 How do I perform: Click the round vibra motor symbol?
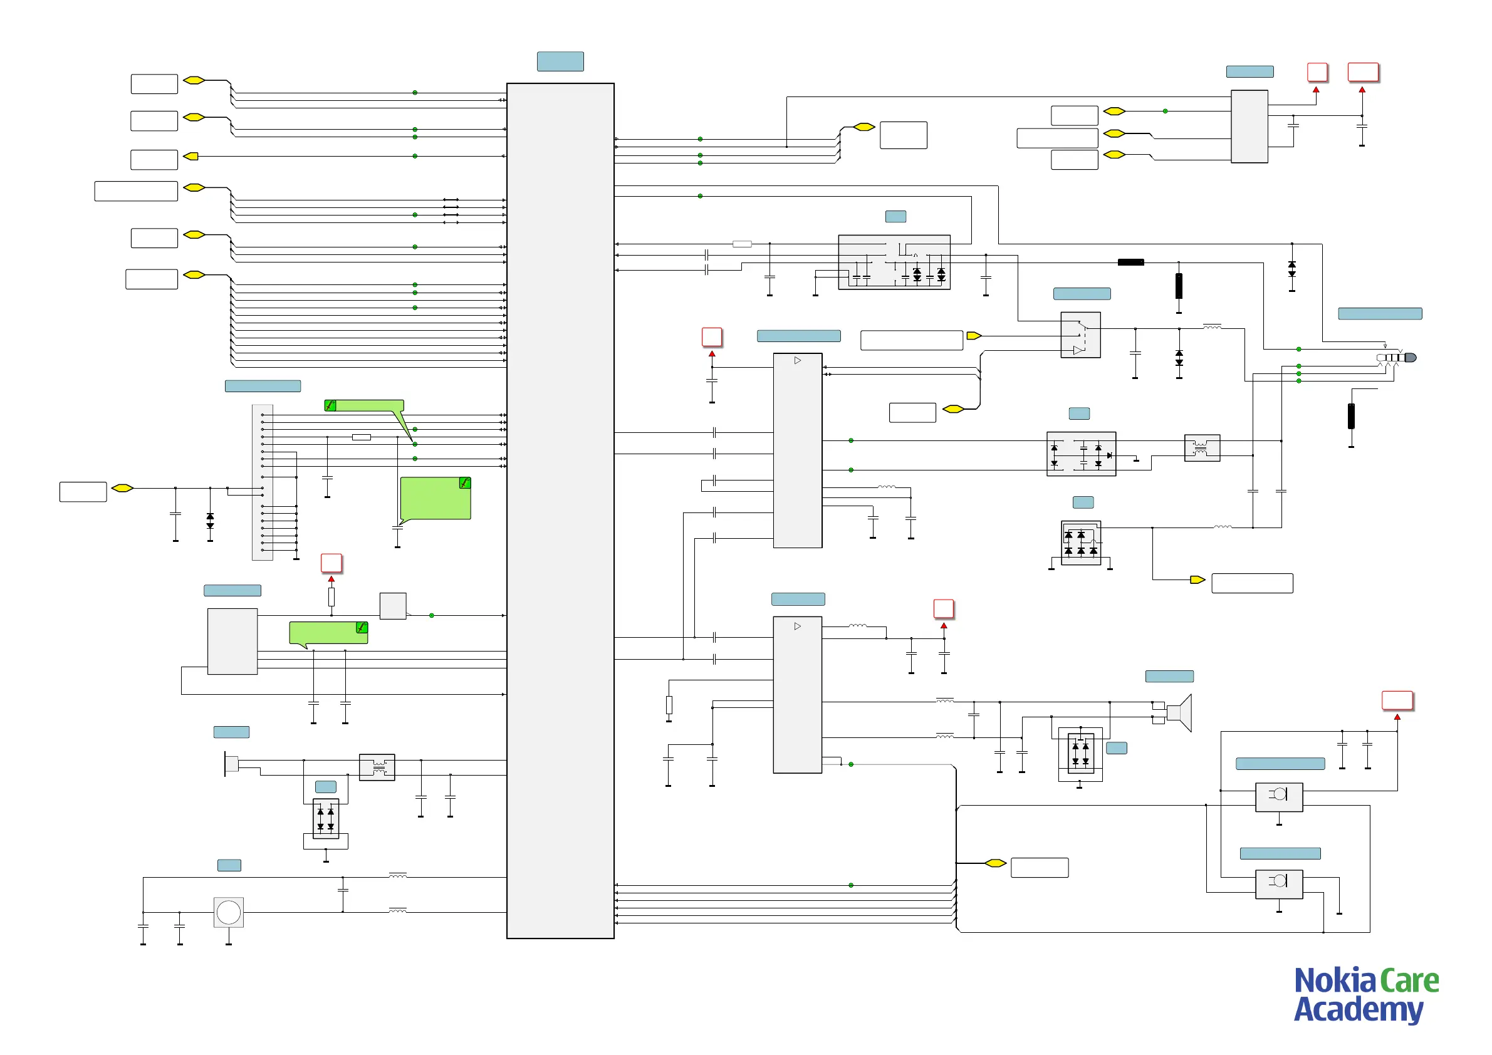229,912
